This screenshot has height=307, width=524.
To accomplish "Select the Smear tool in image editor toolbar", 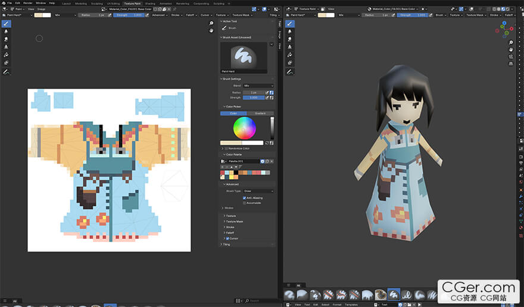I will (x=7, y=39).
